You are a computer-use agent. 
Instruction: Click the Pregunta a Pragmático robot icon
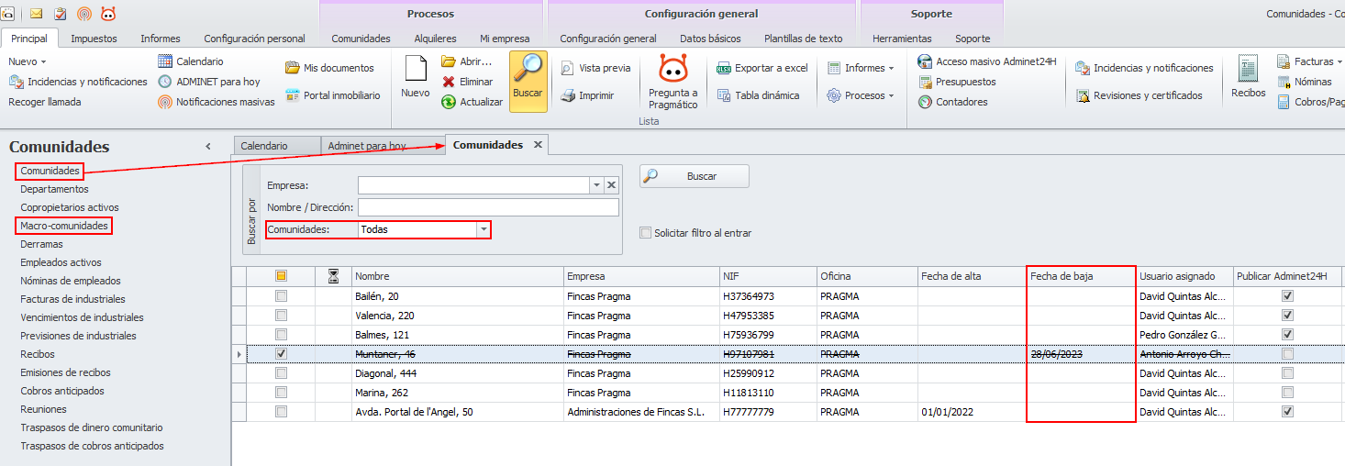click(673, 72)
